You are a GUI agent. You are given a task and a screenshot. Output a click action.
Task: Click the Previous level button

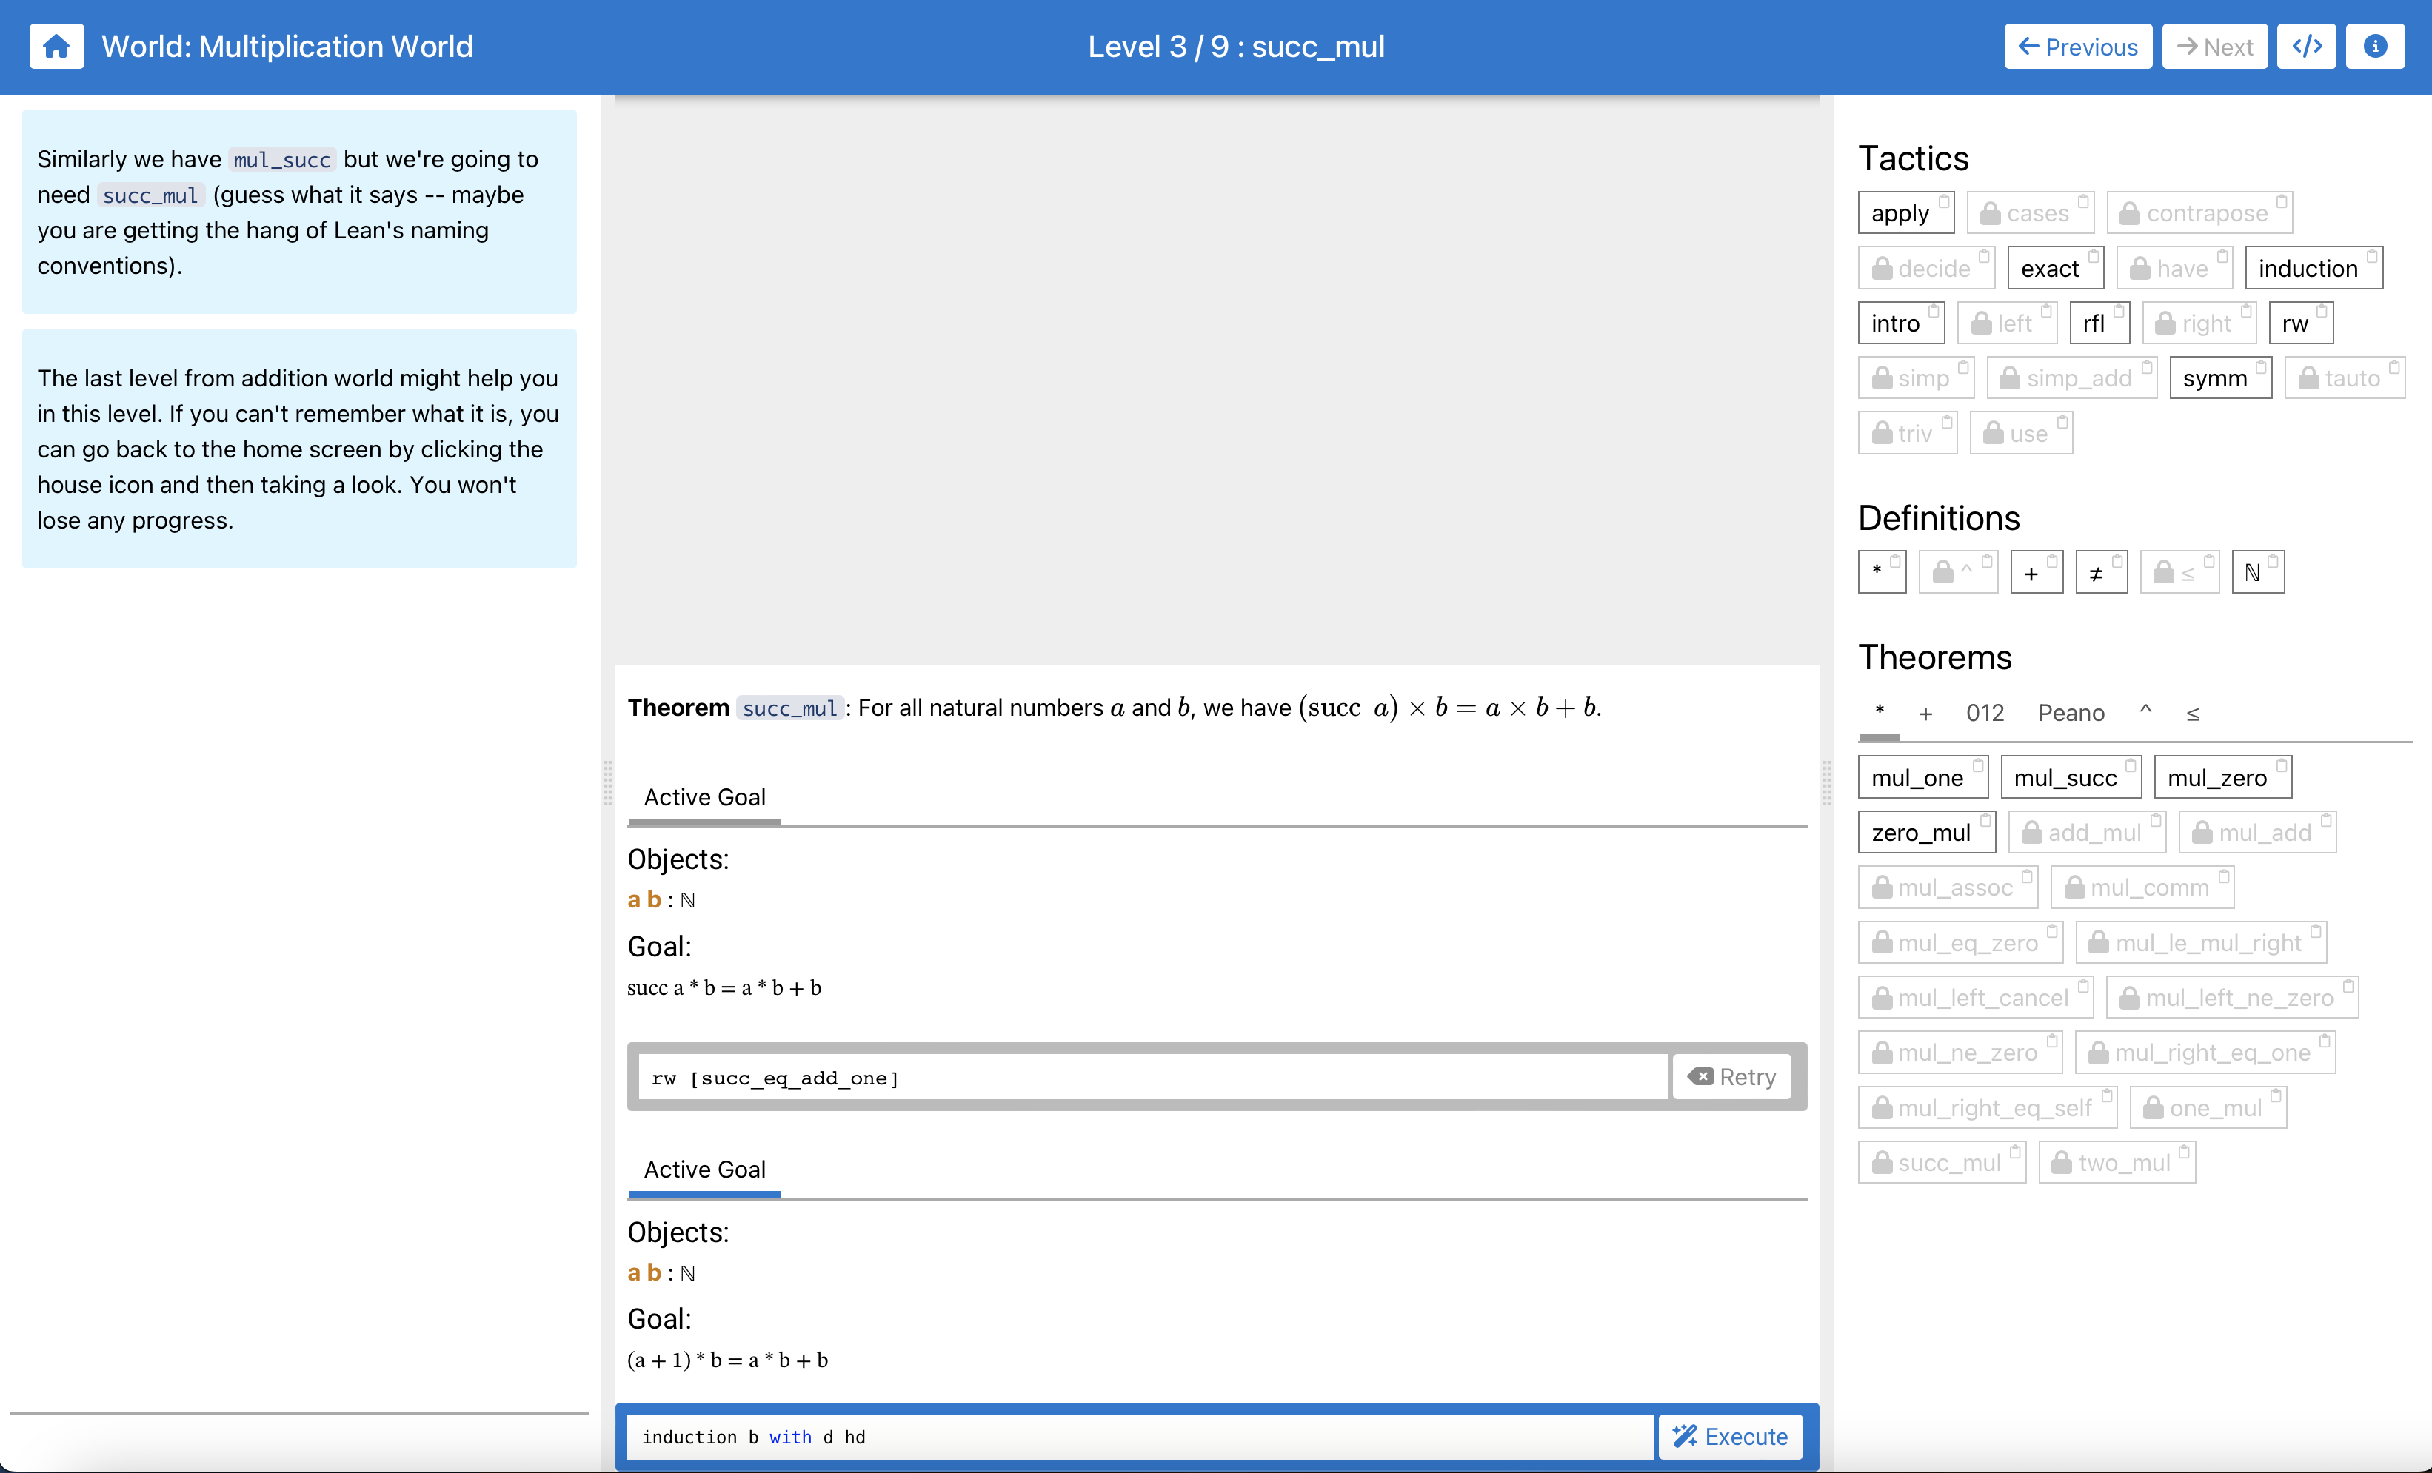[x=2078, y=47]
